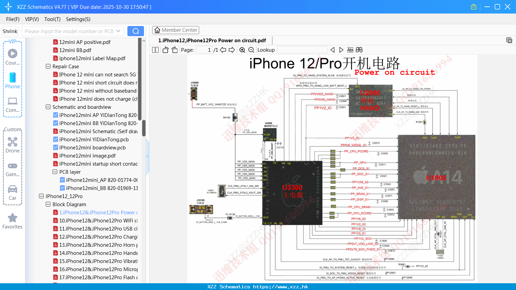
Task: Collapse the Schematic and boardview folder
Action: coord(48,107)
